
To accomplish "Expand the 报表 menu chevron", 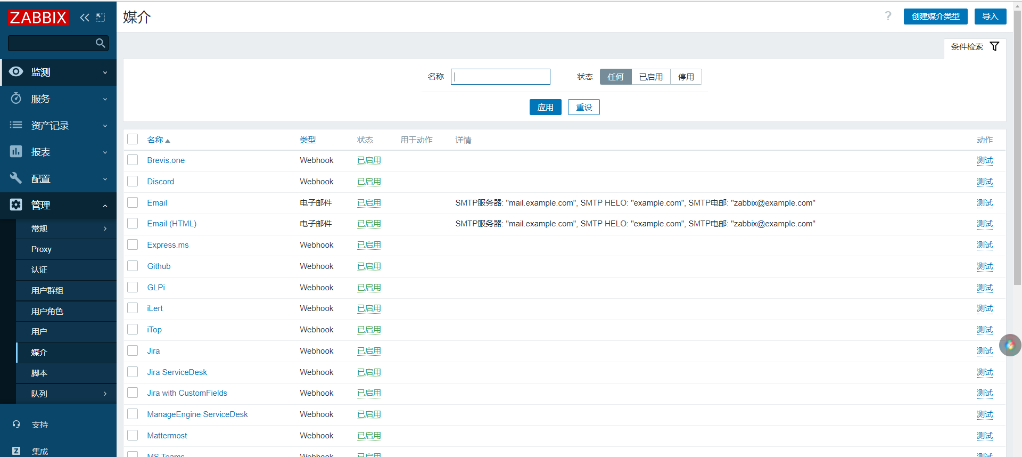I will [x=105, y=152].
